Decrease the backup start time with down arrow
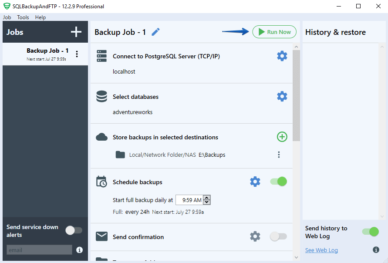Viewport: 388px width, 263px height. click(x=206, y=202)
